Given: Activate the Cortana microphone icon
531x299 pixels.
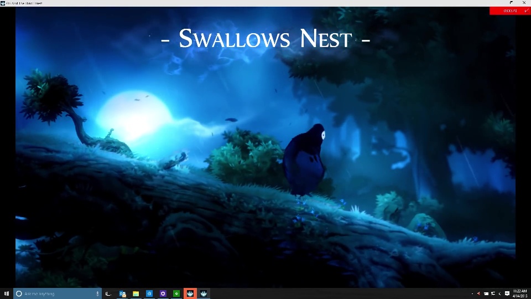Looking at the screenshot, I should coord(97,293).
